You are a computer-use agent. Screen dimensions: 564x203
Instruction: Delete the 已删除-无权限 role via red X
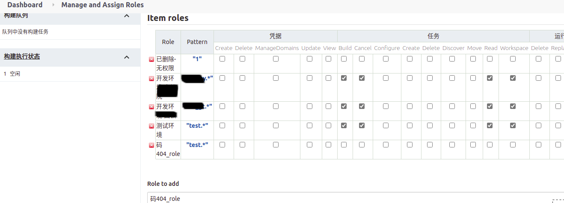pos(151,59)
